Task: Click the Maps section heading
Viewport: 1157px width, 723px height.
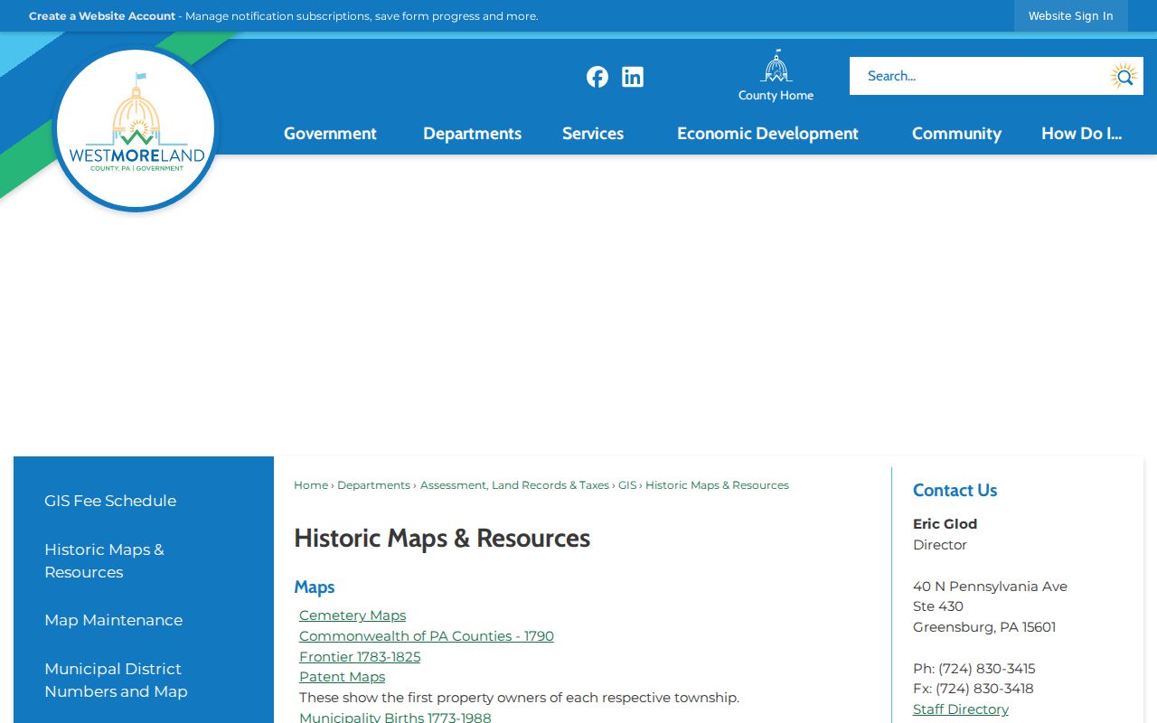Action: 315,587
